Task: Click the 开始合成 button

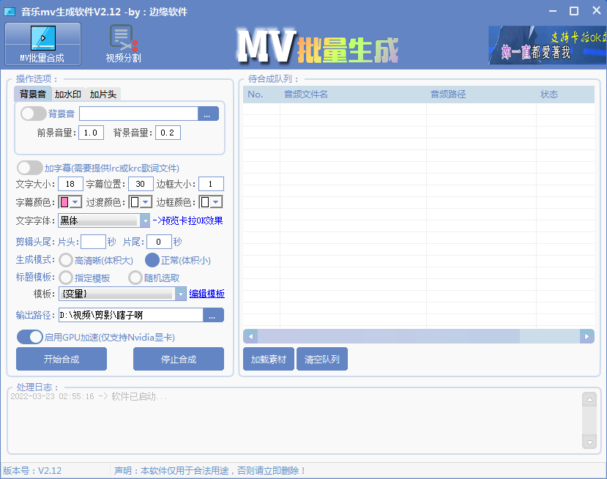Action: [62, 359]
